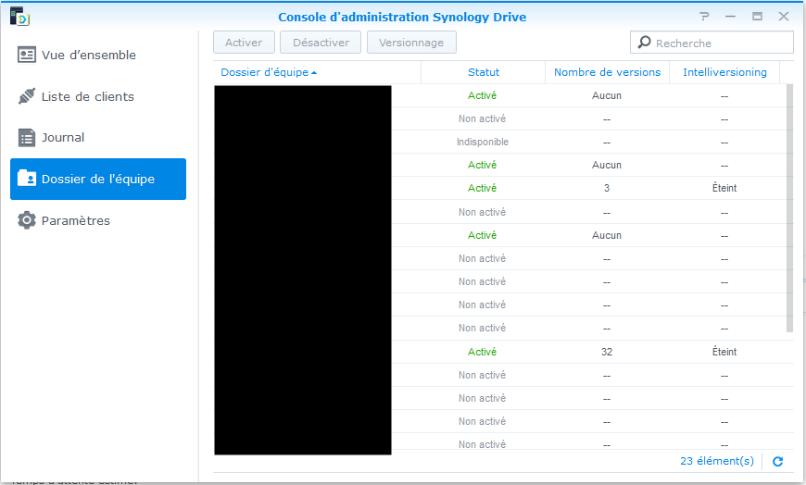Image resolution: width=806 pixels, height=485 pixels.
Task: Click the Vue d'ensemble card icon
Action: (27, 55)
